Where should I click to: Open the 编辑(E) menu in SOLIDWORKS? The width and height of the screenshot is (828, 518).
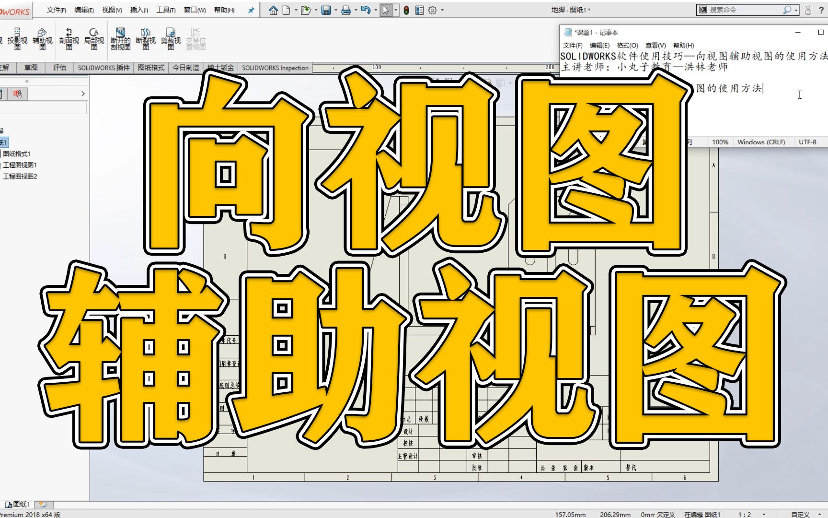click(84, 10)
